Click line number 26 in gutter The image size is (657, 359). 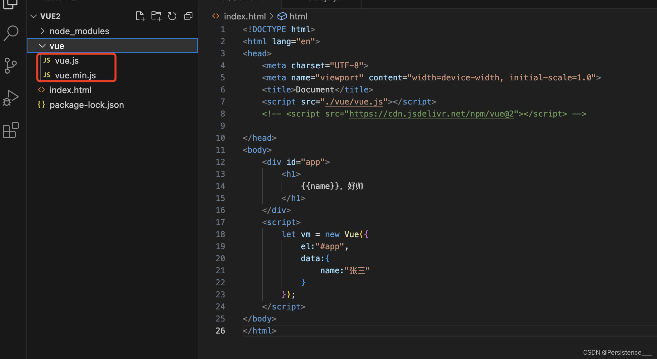click(x=220, y=331)
